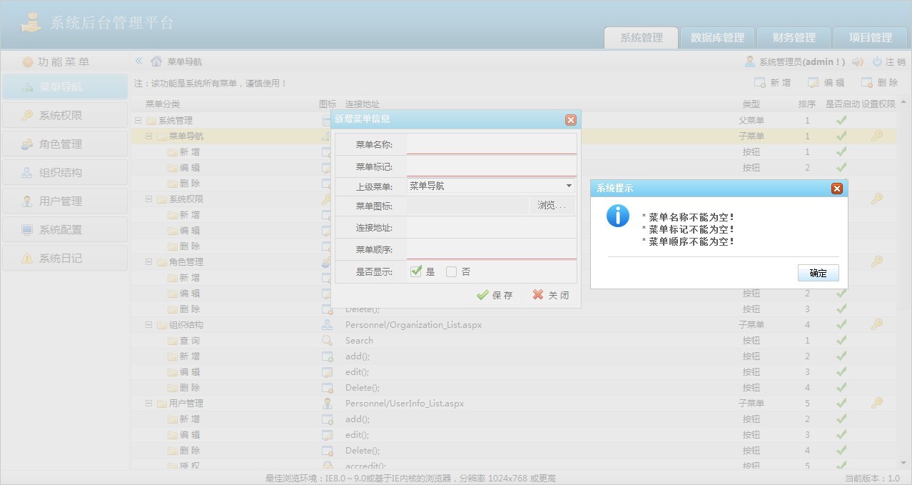Check the 否 option for 是否显示
Viewport: 912px width, 485px height.
tap(451, 271)
